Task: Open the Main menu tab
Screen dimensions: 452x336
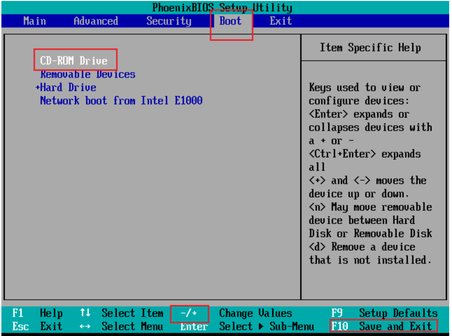Action: pyautogui.click(x=35, y=21)
